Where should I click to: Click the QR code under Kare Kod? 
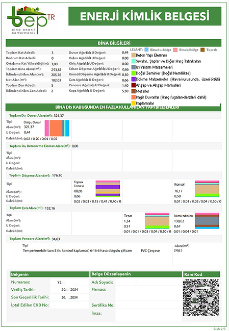point(201,297)
